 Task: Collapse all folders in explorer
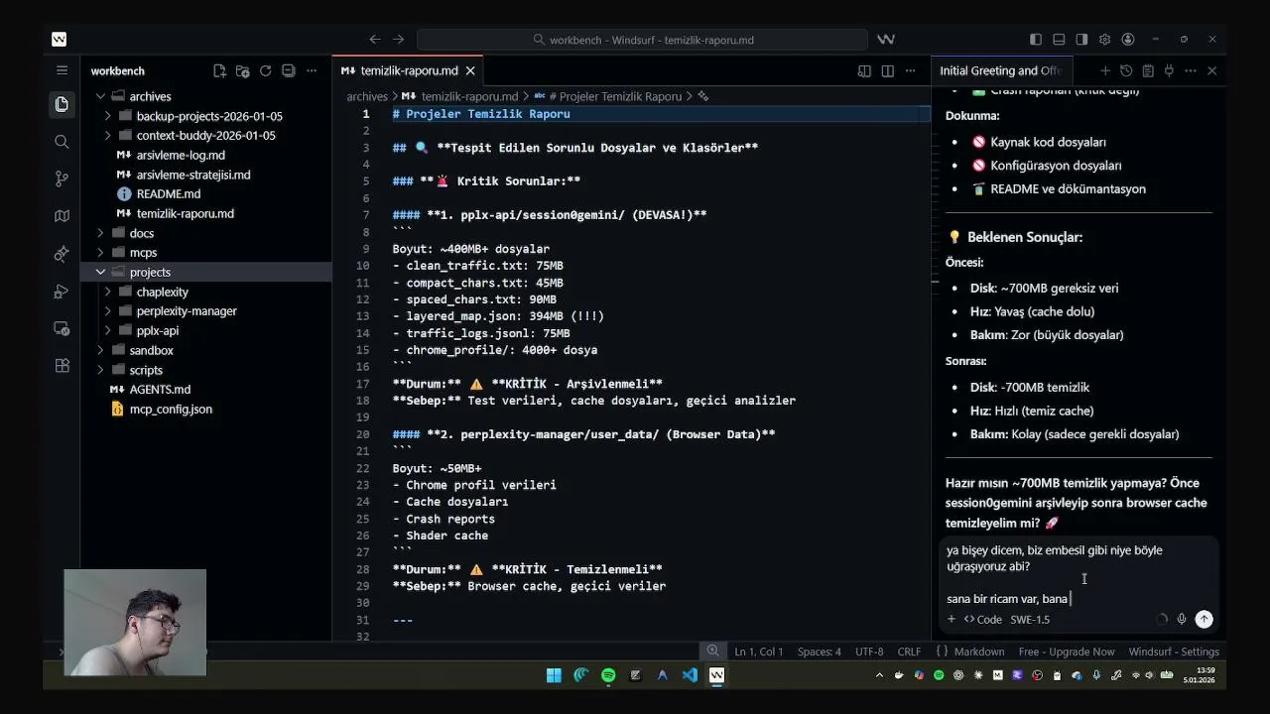tap(288, 70)
